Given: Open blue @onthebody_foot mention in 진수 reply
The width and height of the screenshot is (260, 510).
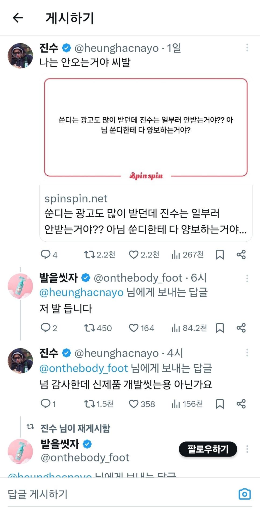Looking at the screenshot, I should click(83, 368).
